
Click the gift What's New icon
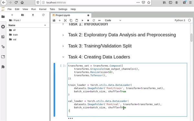[x=185, y=2]
